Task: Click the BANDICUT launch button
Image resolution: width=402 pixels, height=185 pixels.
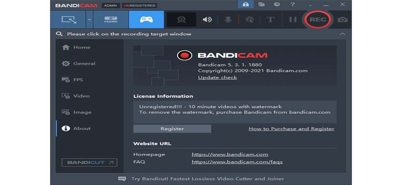Action: coord(90,162)
